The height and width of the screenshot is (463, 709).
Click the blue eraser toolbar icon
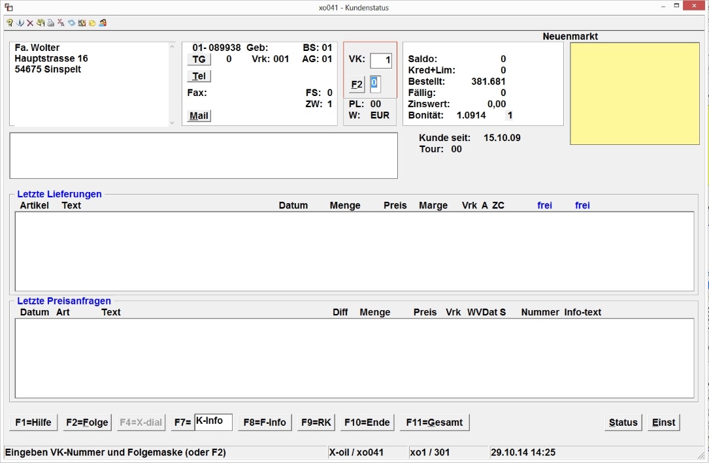[71, 23]
